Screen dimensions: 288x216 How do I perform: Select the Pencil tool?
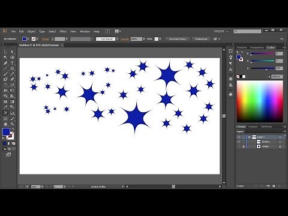click(x=12, y=74)
